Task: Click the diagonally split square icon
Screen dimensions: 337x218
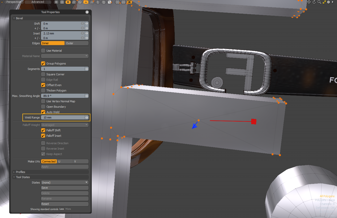Action: click(x=110, y=2)
